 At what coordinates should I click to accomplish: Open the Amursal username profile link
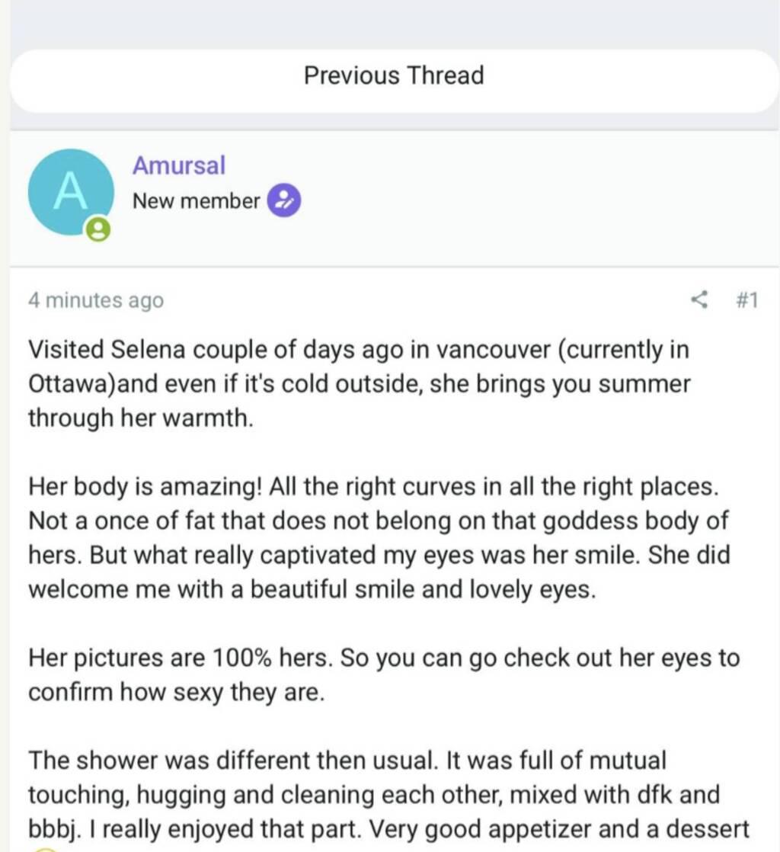pyautogui.click(x=179, y=165)
